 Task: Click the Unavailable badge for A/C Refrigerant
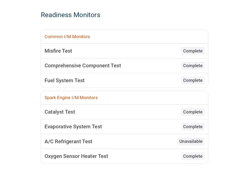point(191,141)
